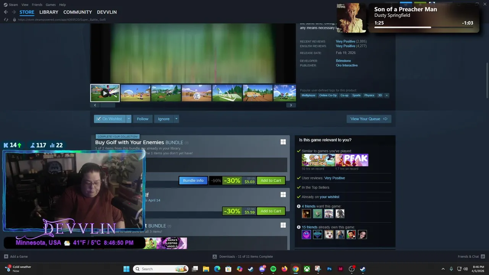Screen dimensions: 489x275
Task: Open the your wishlist link
Action: tap(329, 197)
